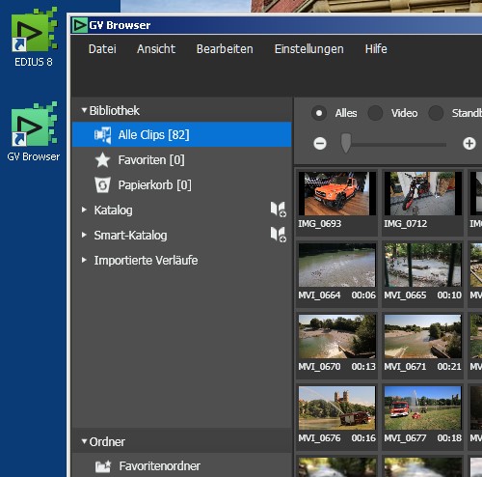Click the Bibliothek section header text

click(x=115, y=111)
